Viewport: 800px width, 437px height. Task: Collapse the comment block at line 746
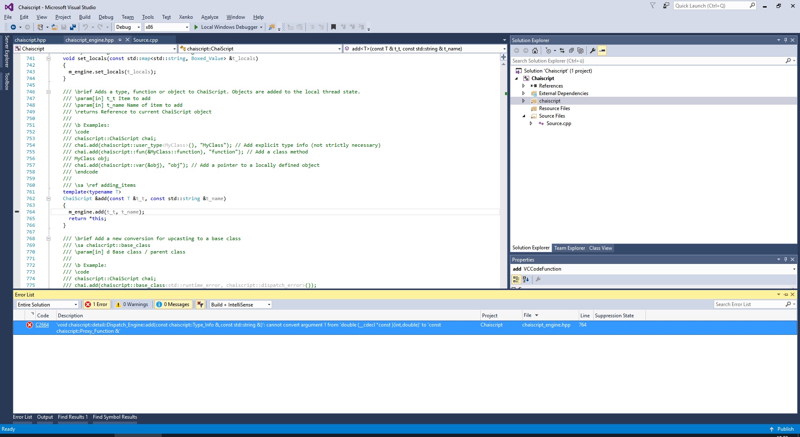coord(48,92)
